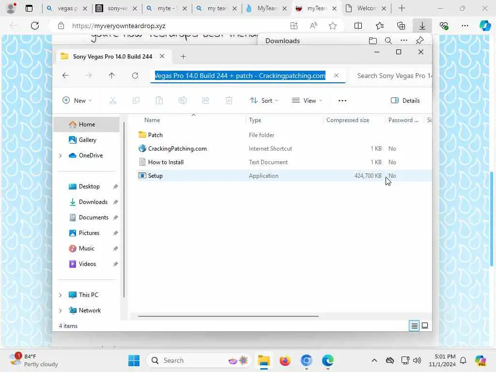The image size is (496, 372).
Task: Refresh the Edge page
Action: 35,26
